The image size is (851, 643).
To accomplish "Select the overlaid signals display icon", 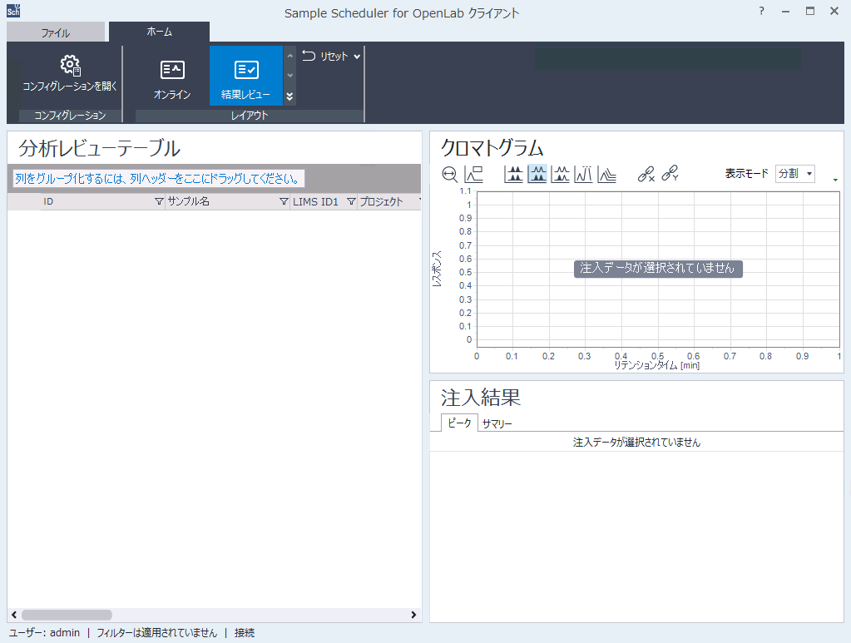I will click(x=583, y=174).
